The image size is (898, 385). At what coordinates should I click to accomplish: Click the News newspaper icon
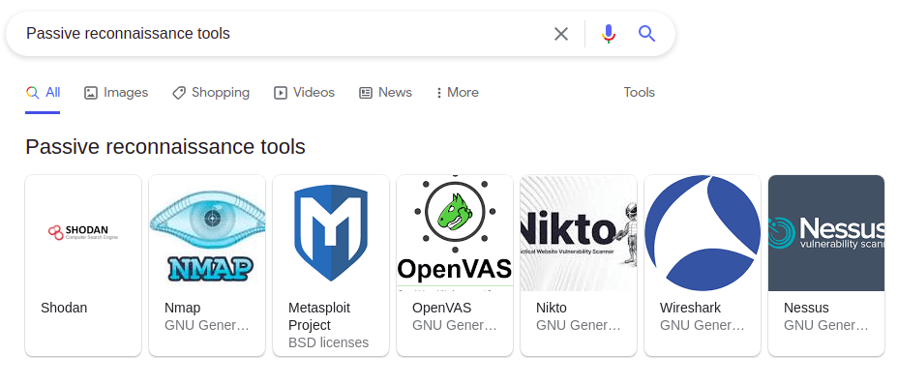tap(366, 93)
